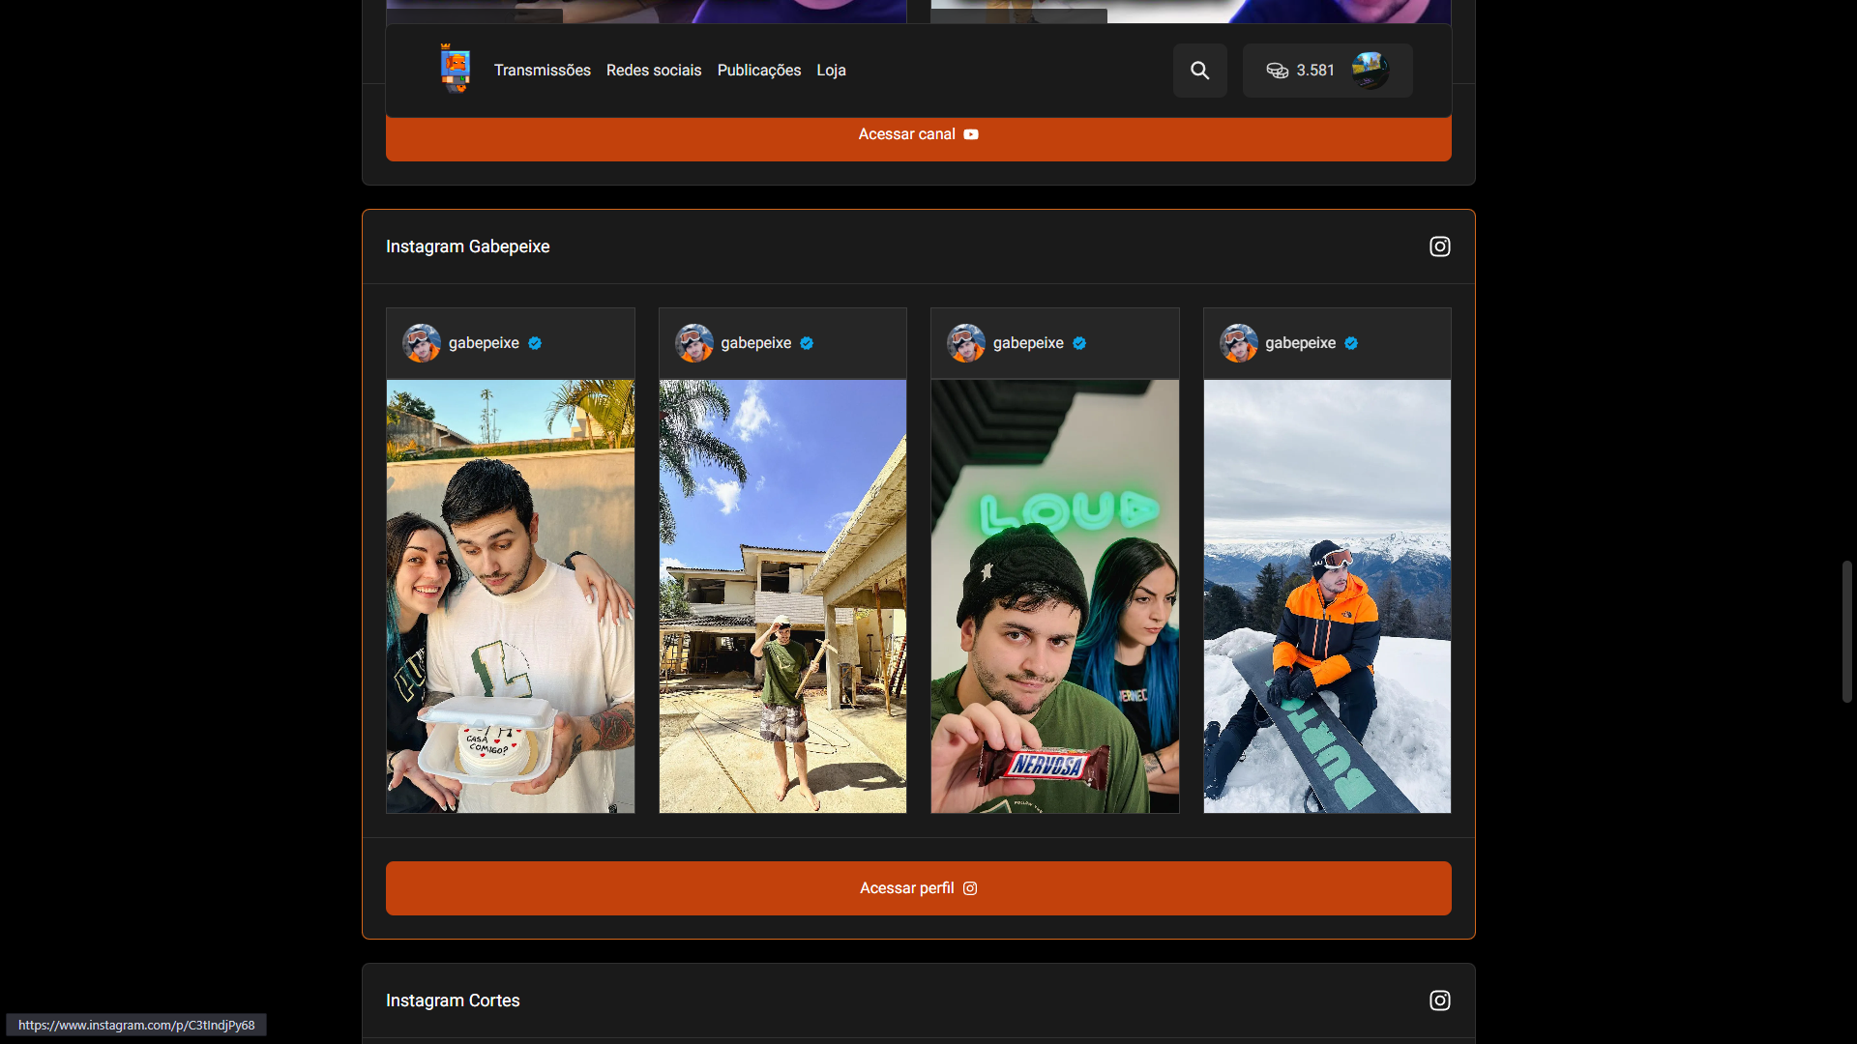Open the search magnifier button
Viewport: 1857px width, 1044px height.
coord(1199,71)
